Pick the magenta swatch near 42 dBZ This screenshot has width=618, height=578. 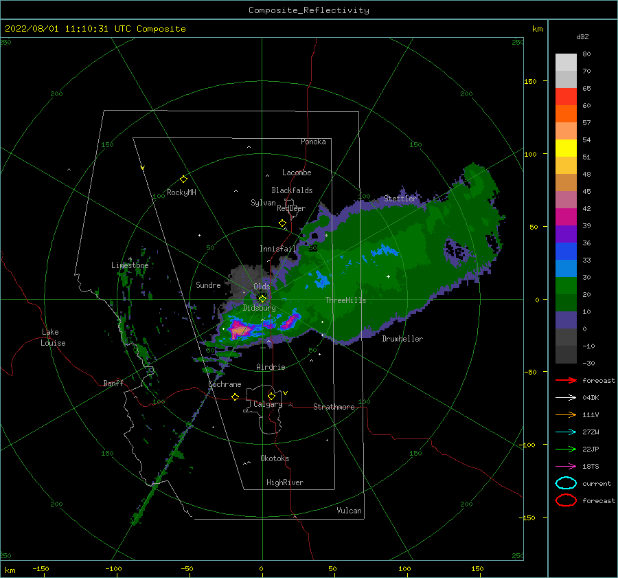click(x=566, y=217)
